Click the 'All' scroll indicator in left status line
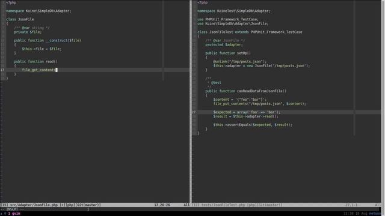 pyautogui.click(x=186, y=205)
